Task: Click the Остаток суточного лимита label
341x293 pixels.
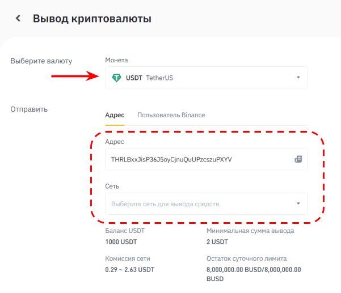Action: 247,258
